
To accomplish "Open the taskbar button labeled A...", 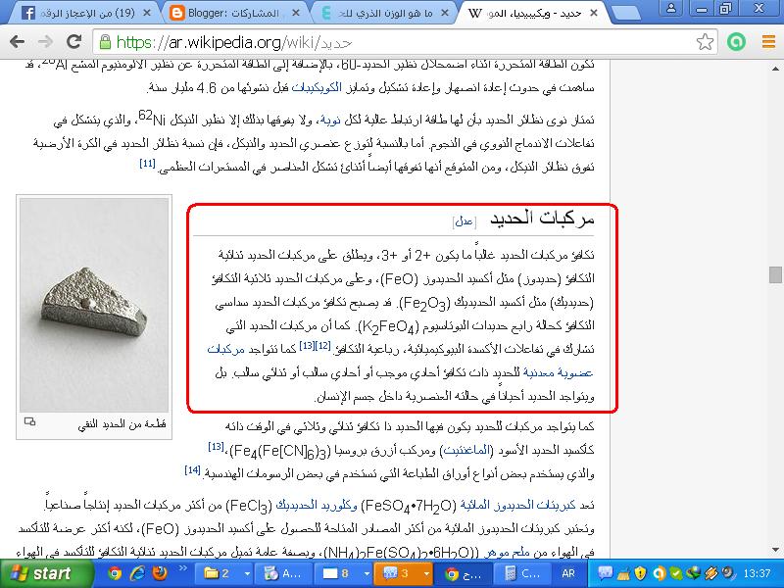I will [284, 573].
